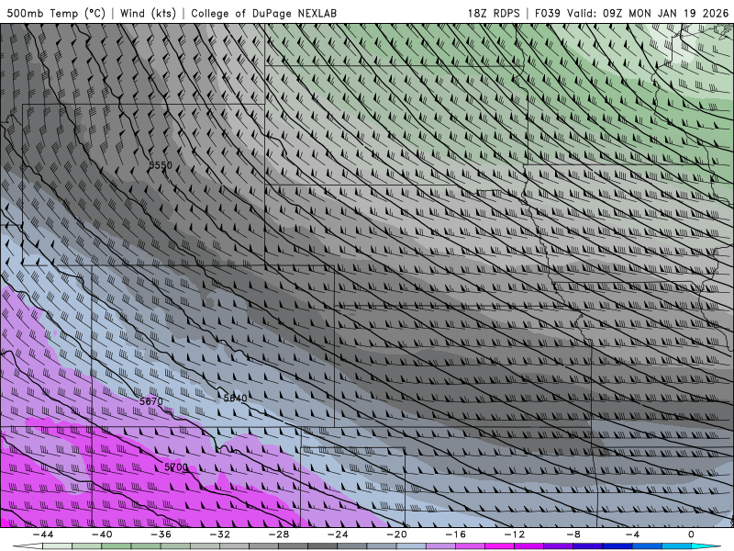Screen dimensions: 734x551
Task: Click the -28 colorbar tick label
Action: click(279, 534)
